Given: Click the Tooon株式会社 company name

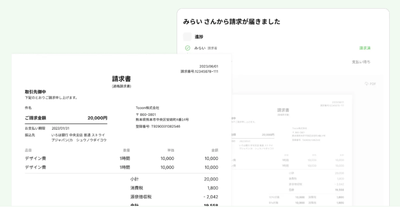Looking at the screenshot, I should pyautogui.click(x=147, y=108).
